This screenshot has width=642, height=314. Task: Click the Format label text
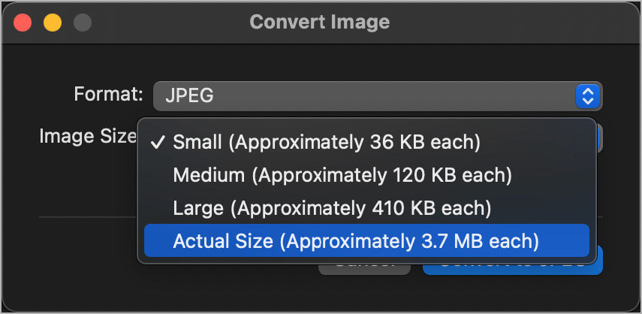point(108,95)
